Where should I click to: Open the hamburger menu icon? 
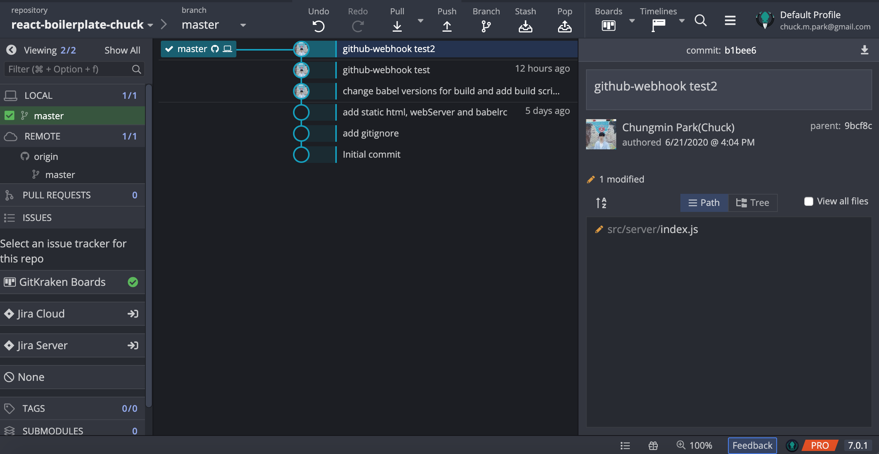point(730,20)
